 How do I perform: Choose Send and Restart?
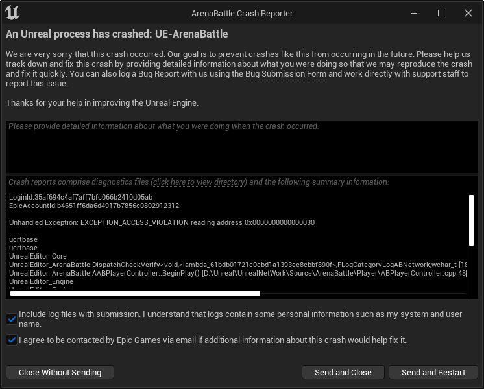pos(433,372)
